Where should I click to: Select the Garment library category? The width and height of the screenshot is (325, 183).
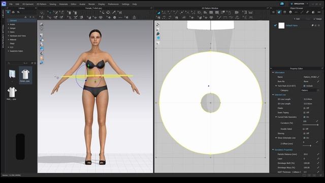[13, 21]
